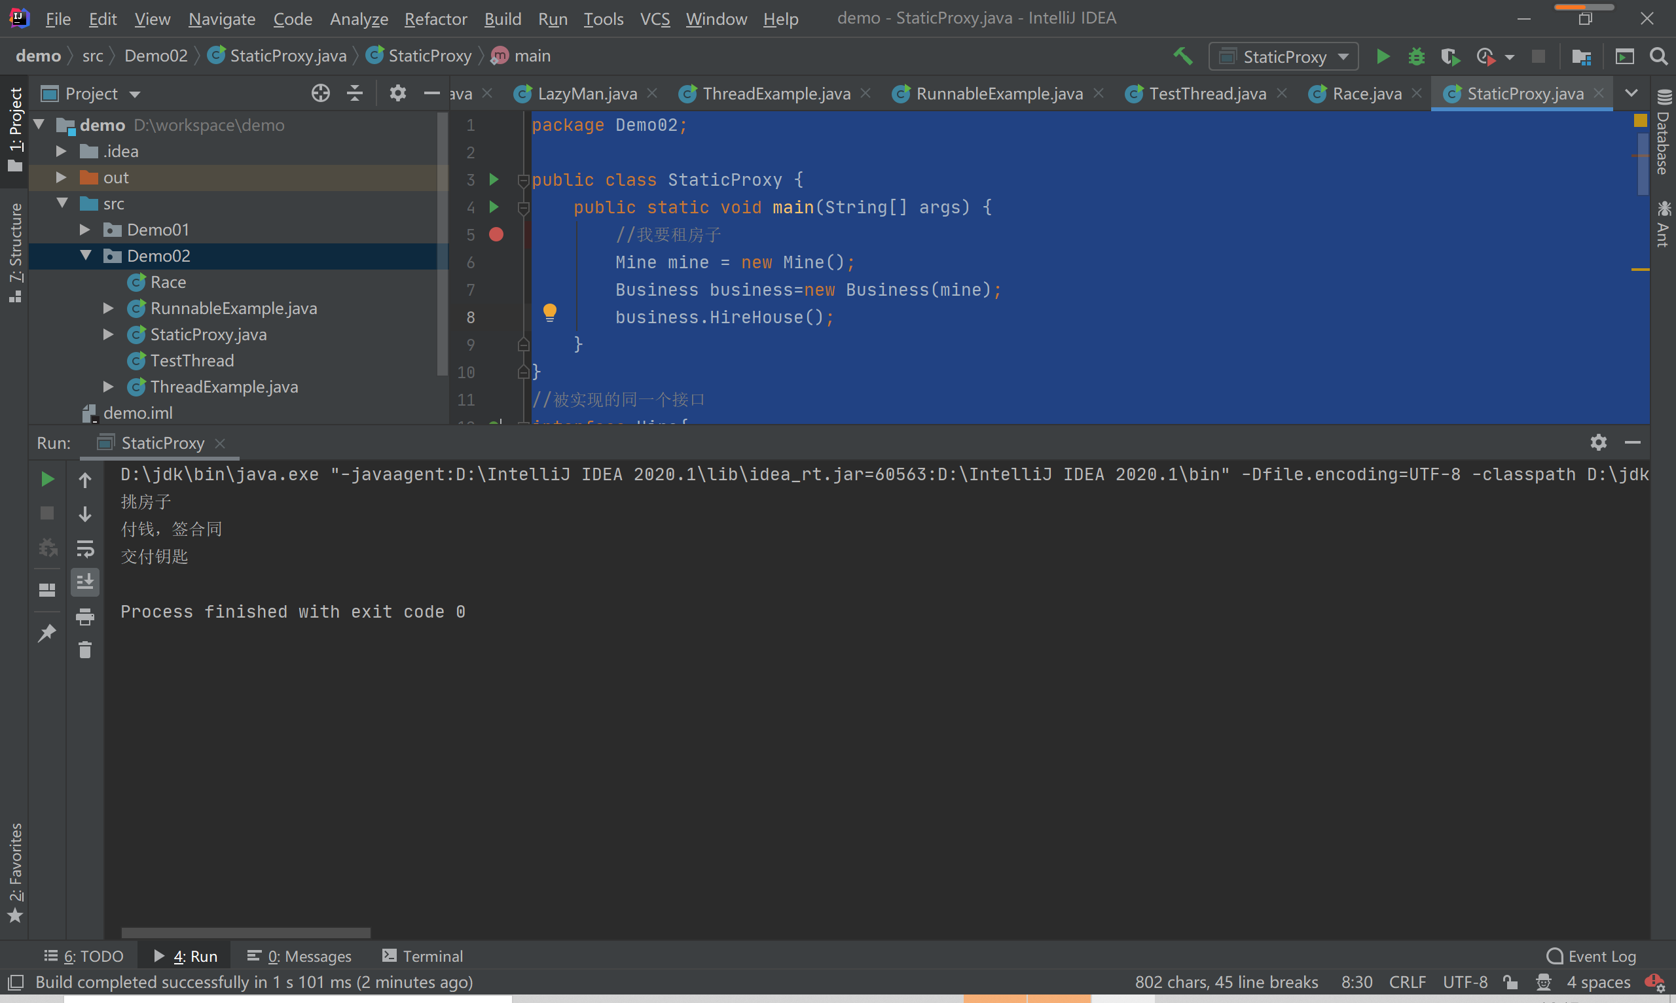Open Project panel settings gear
This screenshot has width=1676, height=1003.
coord(397,94)
